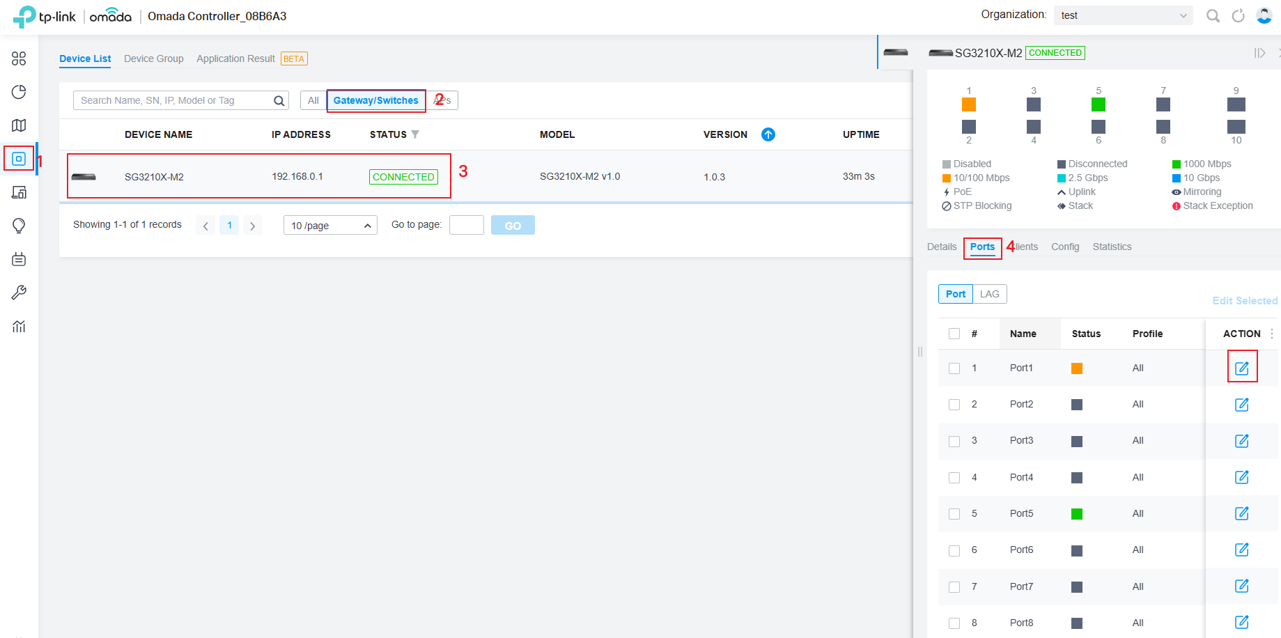Select the SG3210X-M2 device row

click(x=486, y=176)
